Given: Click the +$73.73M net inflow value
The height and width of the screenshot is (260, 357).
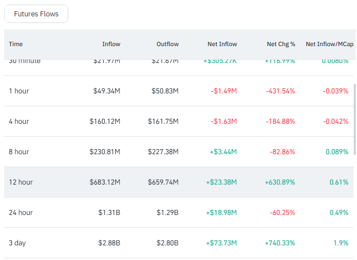Looking at the screenshot, I should click(220, 243).
